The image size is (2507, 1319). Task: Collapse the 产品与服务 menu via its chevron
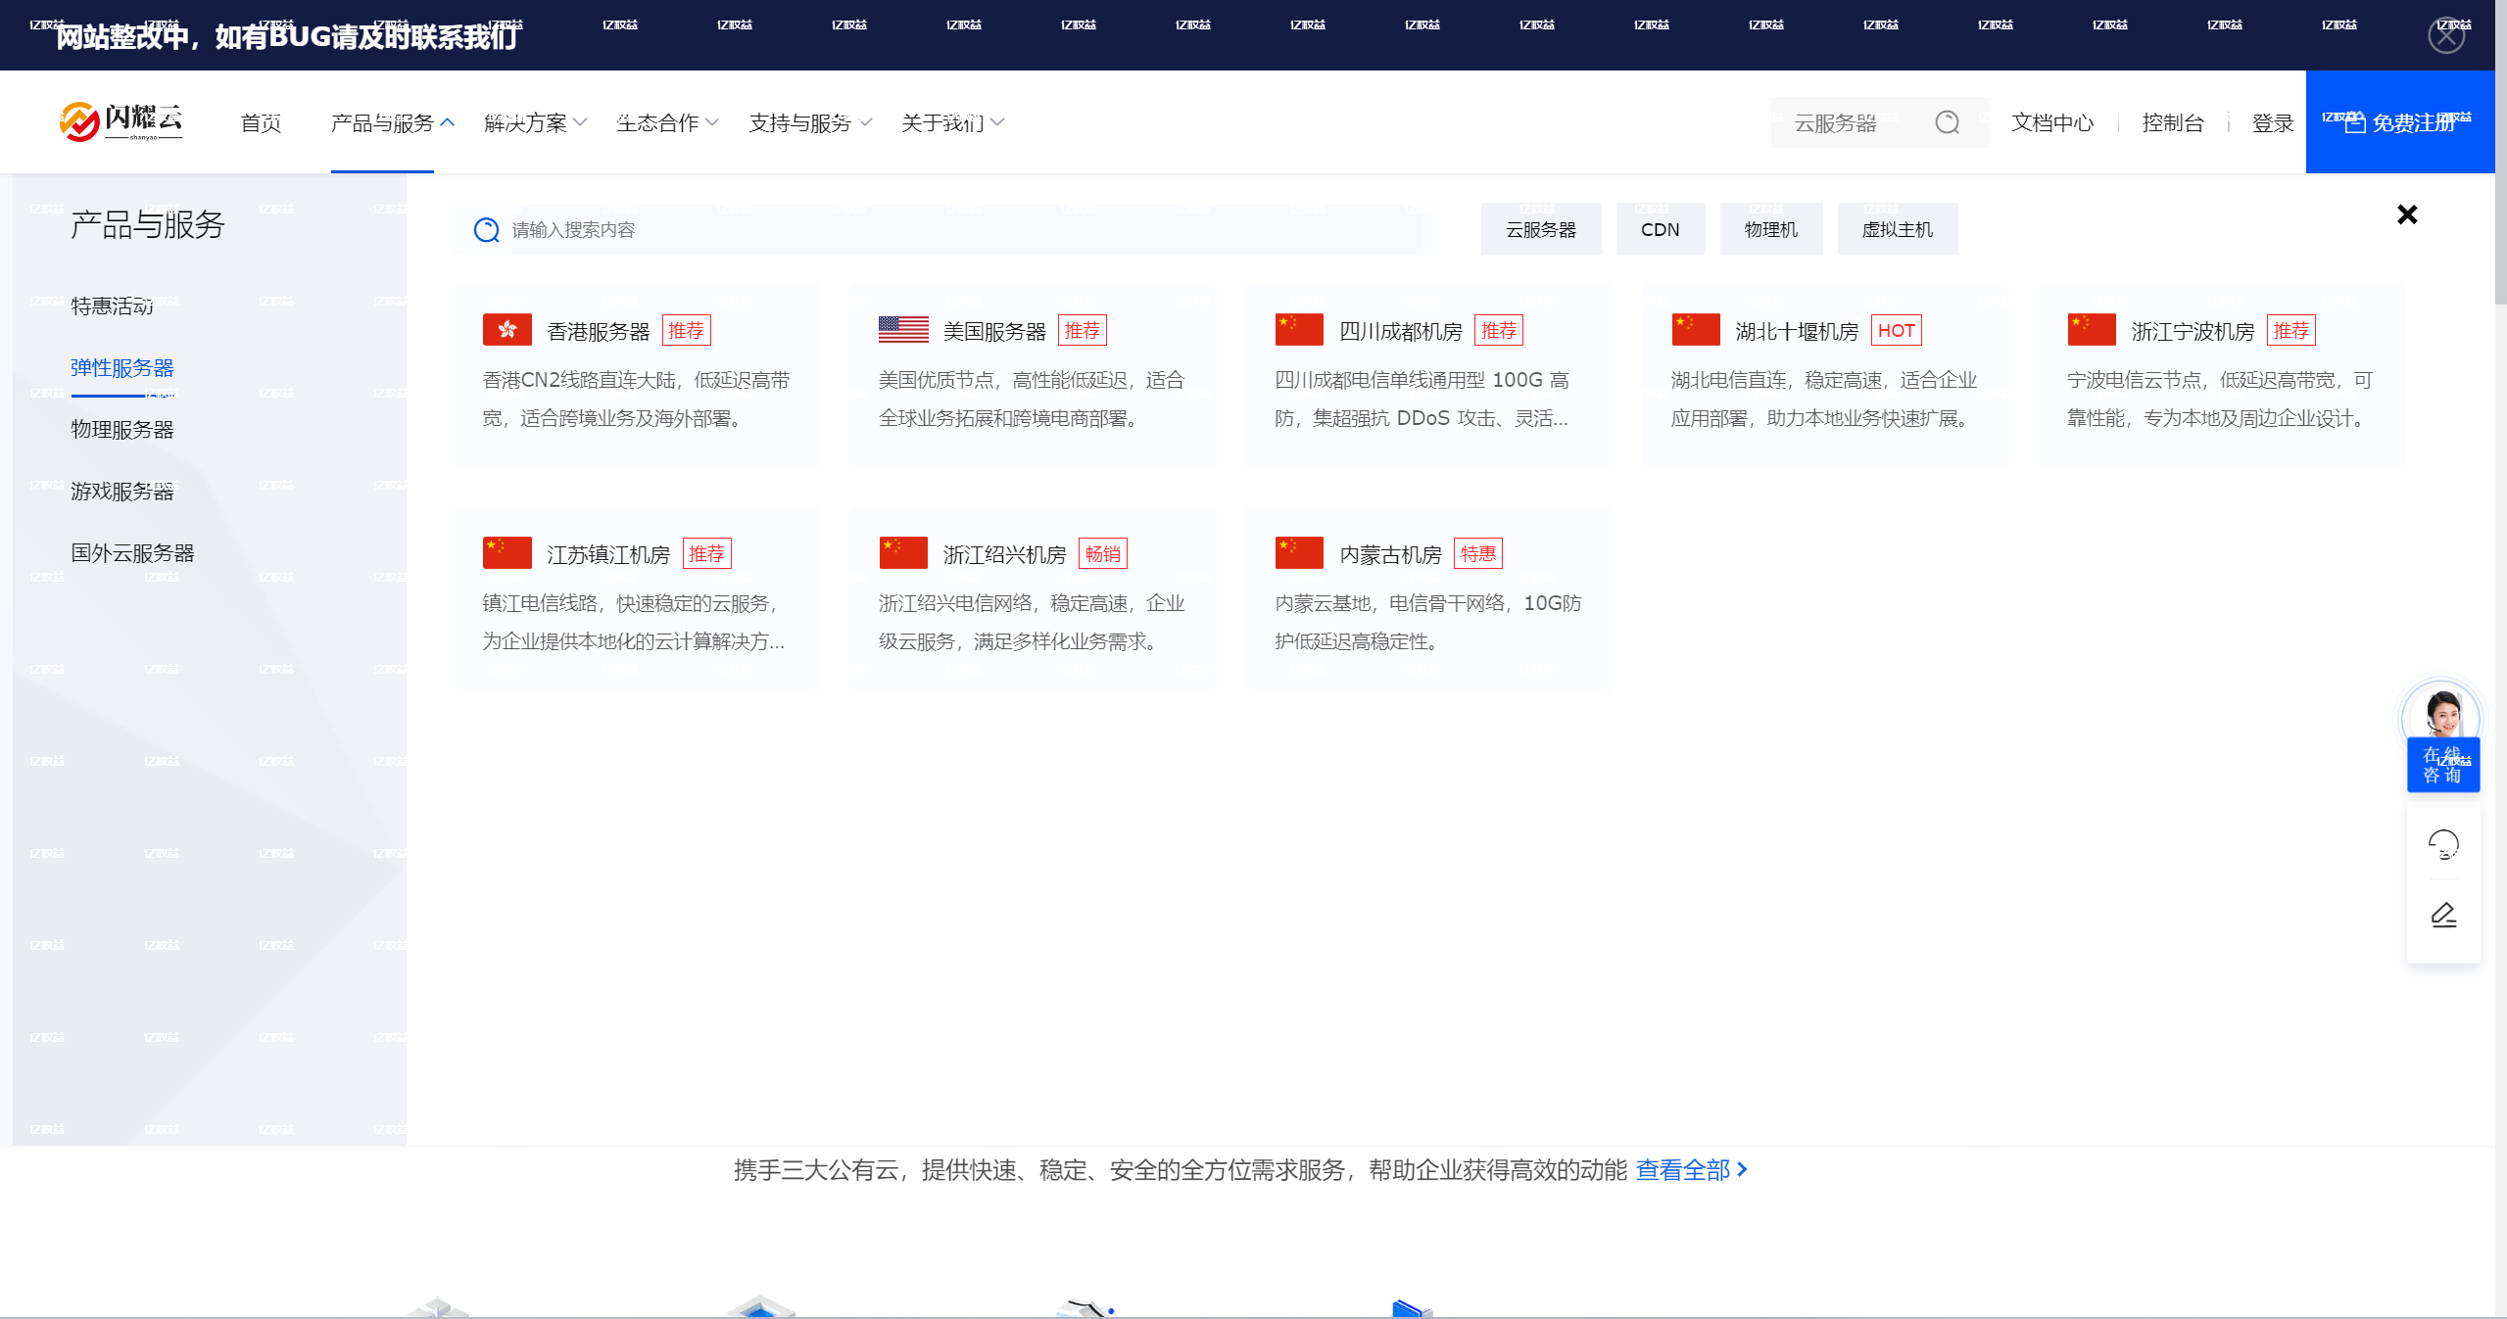(448, 121)
